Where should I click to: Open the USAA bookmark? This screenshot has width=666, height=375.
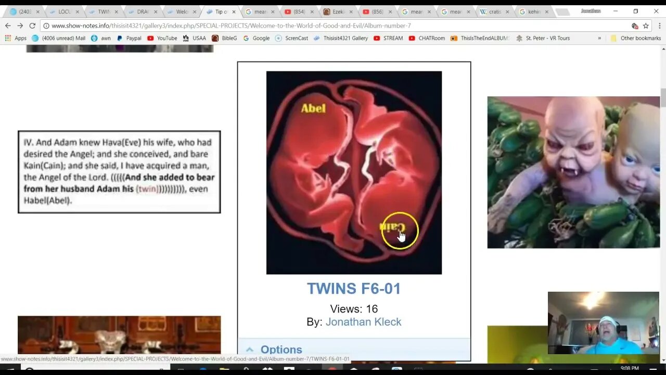(x=194, y=38)
